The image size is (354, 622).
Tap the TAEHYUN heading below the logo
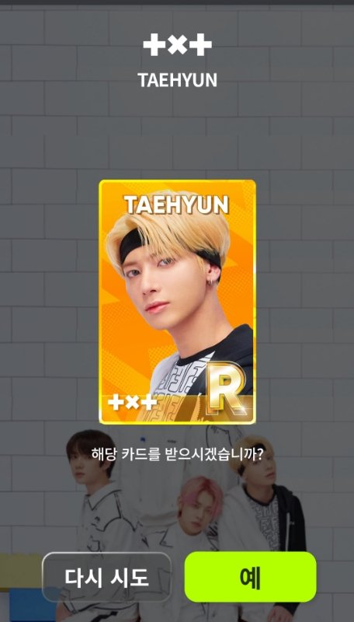tap(178, 81)
